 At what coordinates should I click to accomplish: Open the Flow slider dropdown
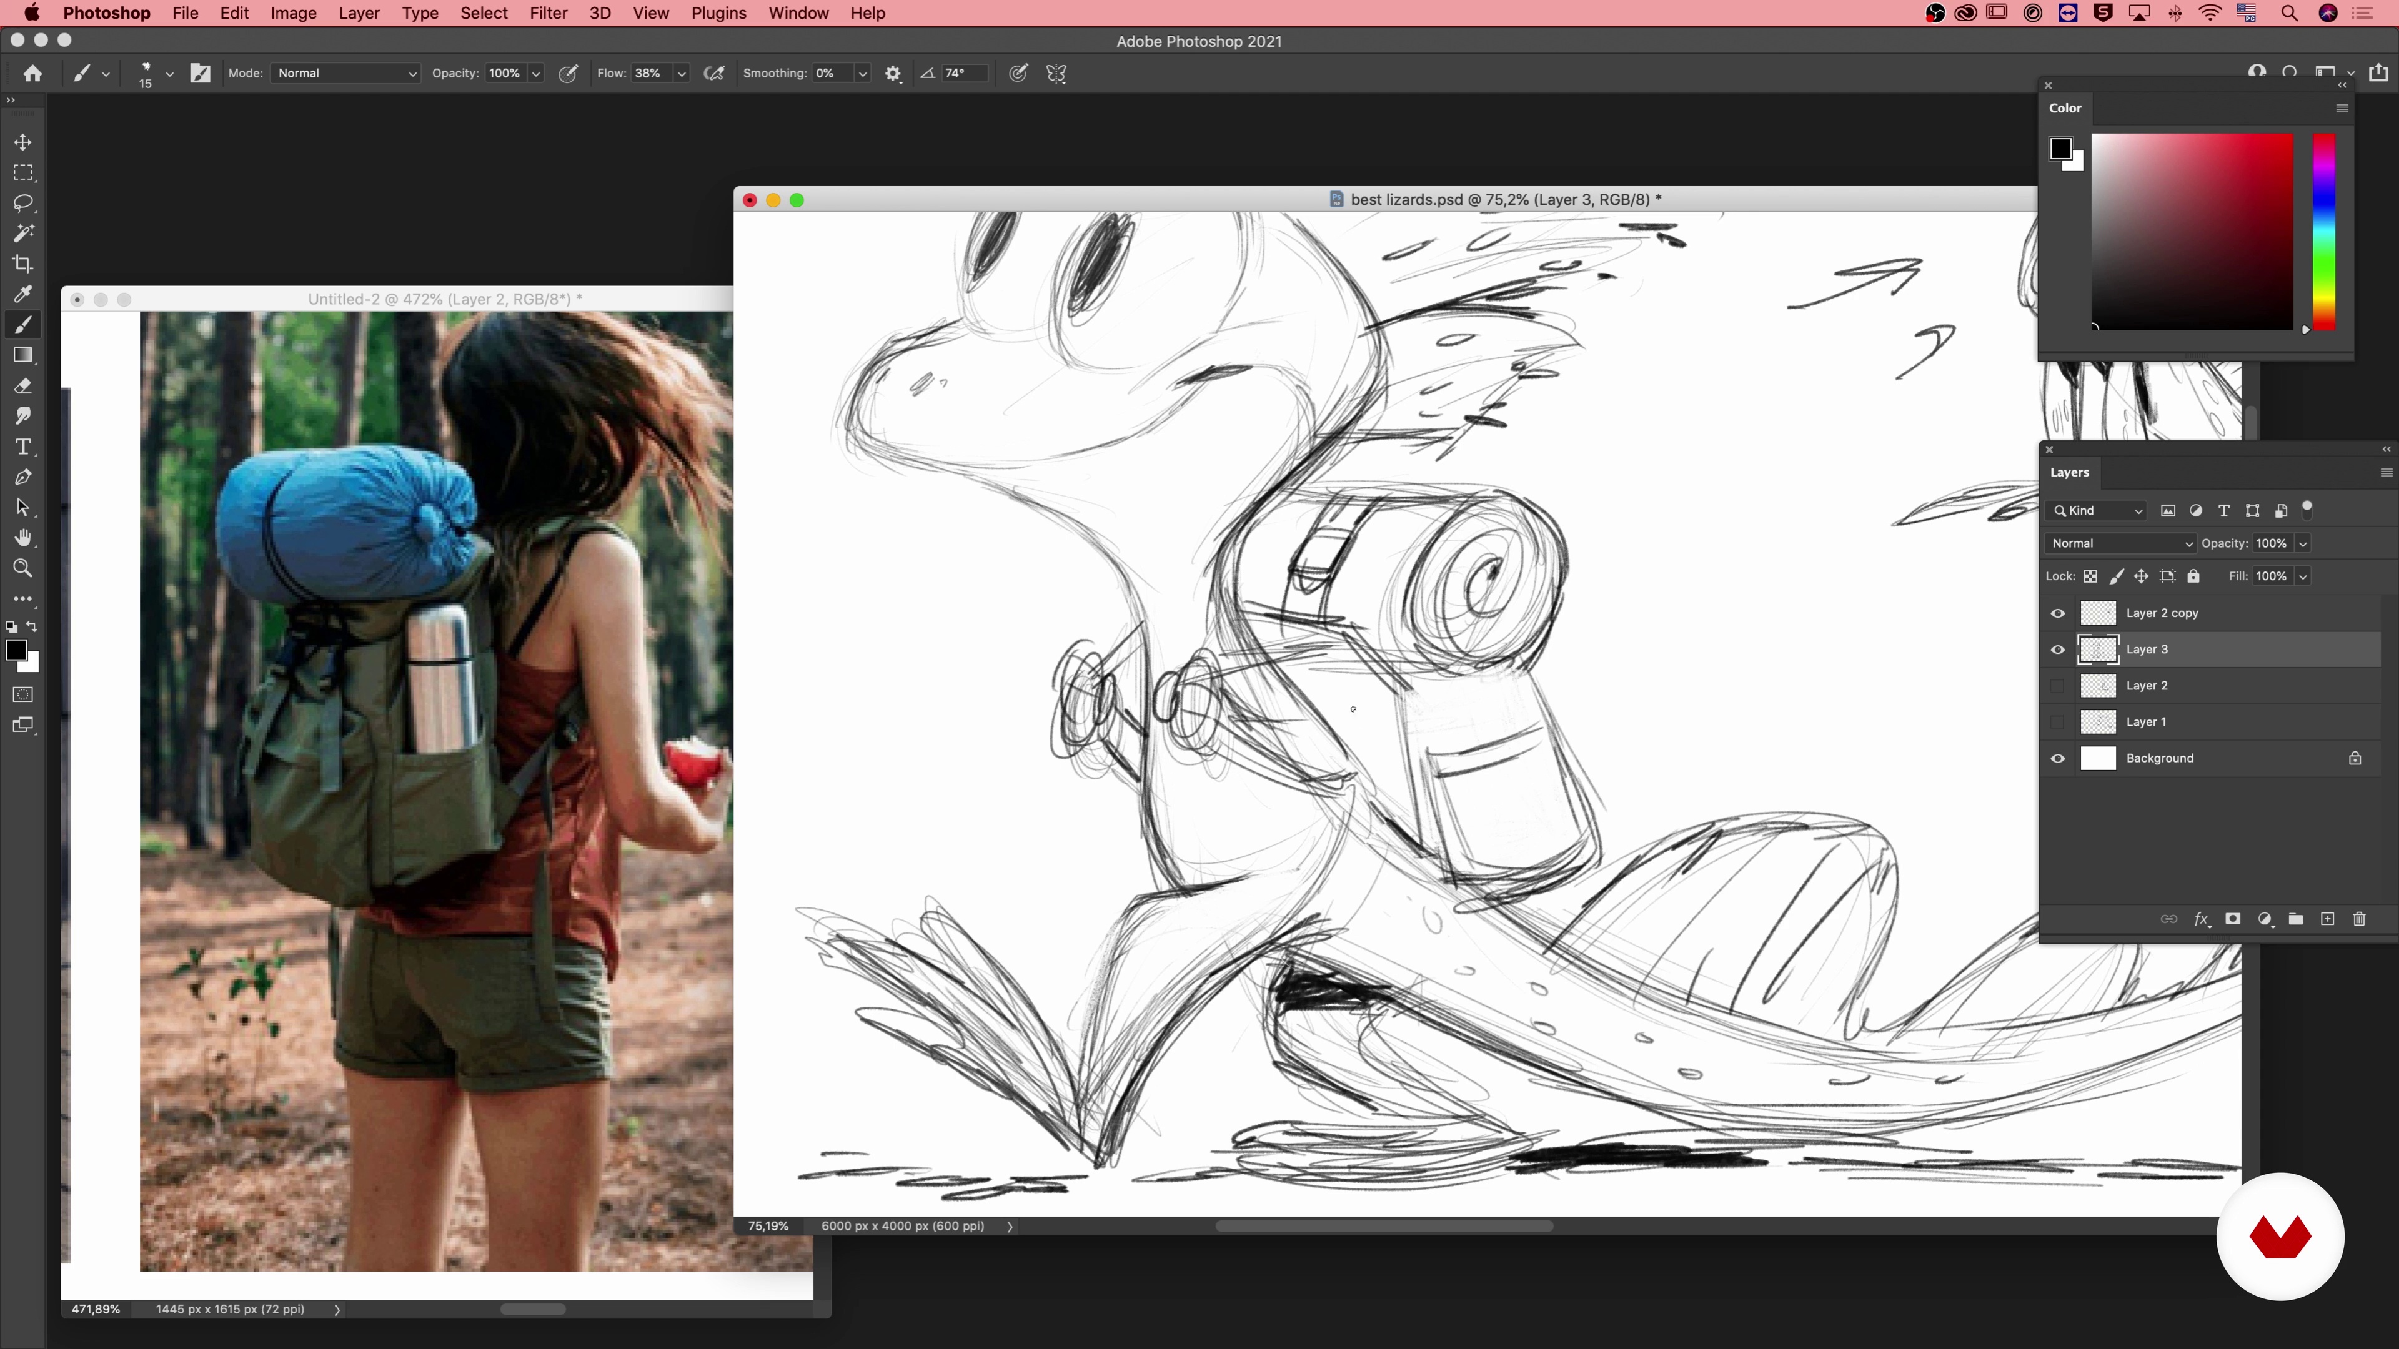tap(682, 72)
